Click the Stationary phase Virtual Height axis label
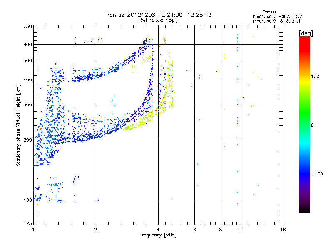This screenshot has height=250, width=333. pos(18,125)
